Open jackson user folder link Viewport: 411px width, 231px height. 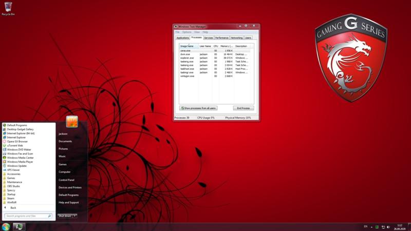point(63,134)
